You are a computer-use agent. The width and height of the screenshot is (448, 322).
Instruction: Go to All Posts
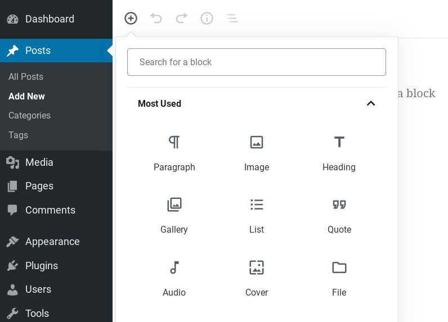(x=26, y=77)
